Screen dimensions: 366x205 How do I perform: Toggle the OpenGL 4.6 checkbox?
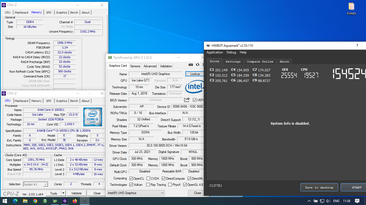tap(185, 185)
